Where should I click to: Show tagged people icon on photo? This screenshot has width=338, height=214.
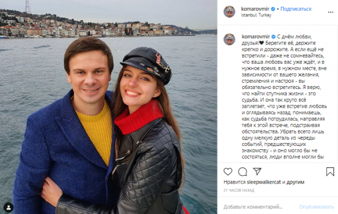coord(8,208)
